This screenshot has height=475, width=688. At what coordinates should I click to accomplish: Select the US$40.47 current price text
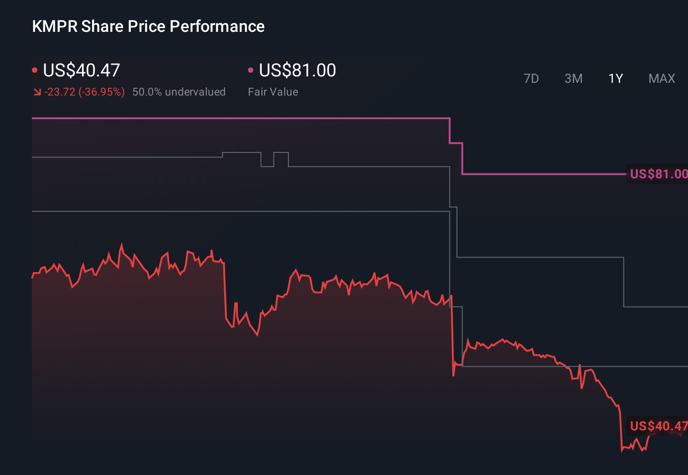coord(81,70)
